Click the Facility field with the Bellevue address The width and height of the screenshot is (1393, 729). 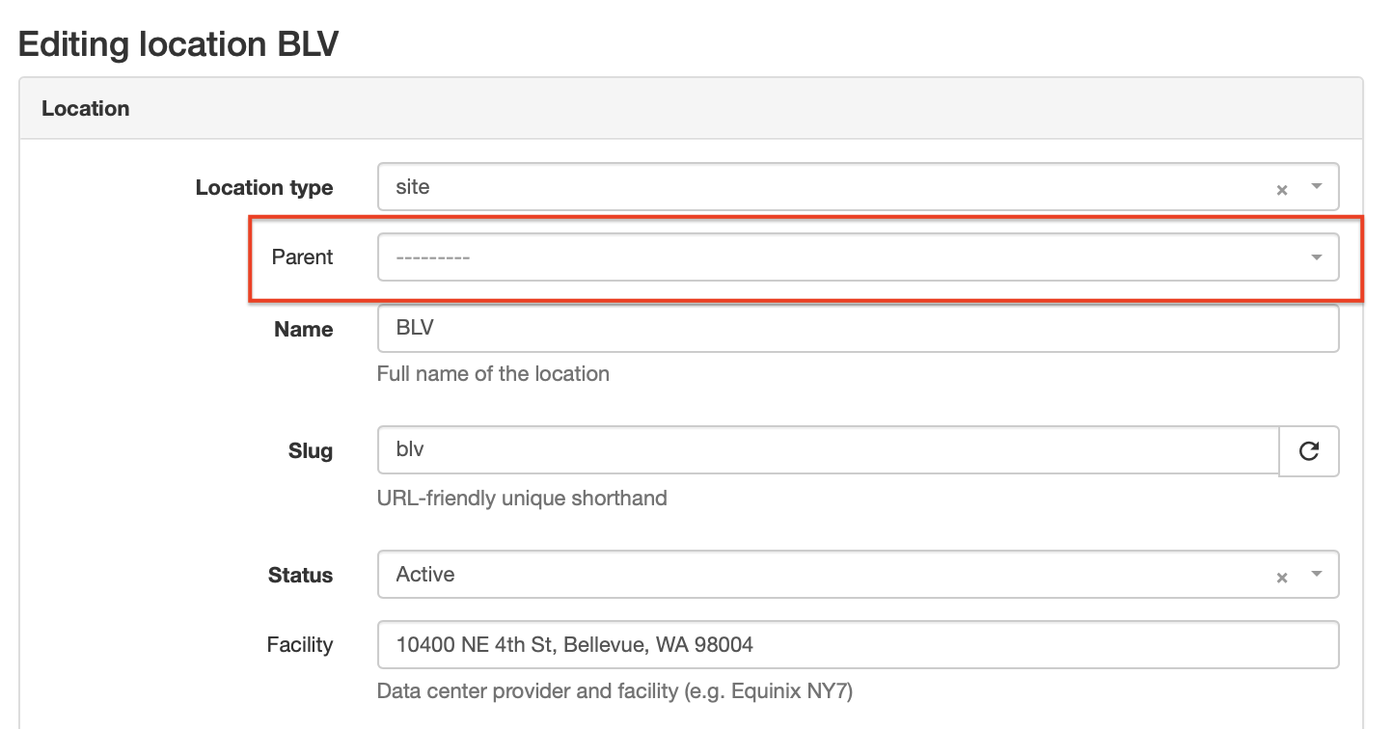(772, 644)
